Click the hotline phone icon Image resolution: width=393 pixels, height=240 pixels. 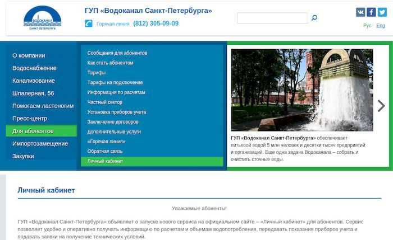89,23
